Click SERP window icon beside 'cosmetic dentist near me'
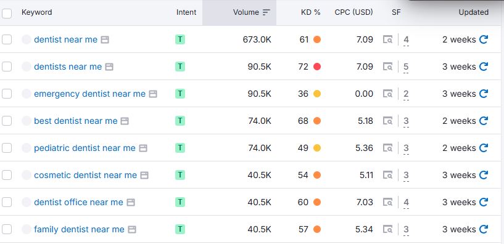Viewport: 504px width, 244px height. 144,175
